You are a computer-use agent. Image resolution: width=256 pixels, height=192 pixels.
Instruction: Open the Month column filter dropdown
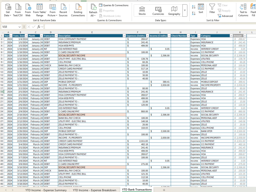[41, 36]
